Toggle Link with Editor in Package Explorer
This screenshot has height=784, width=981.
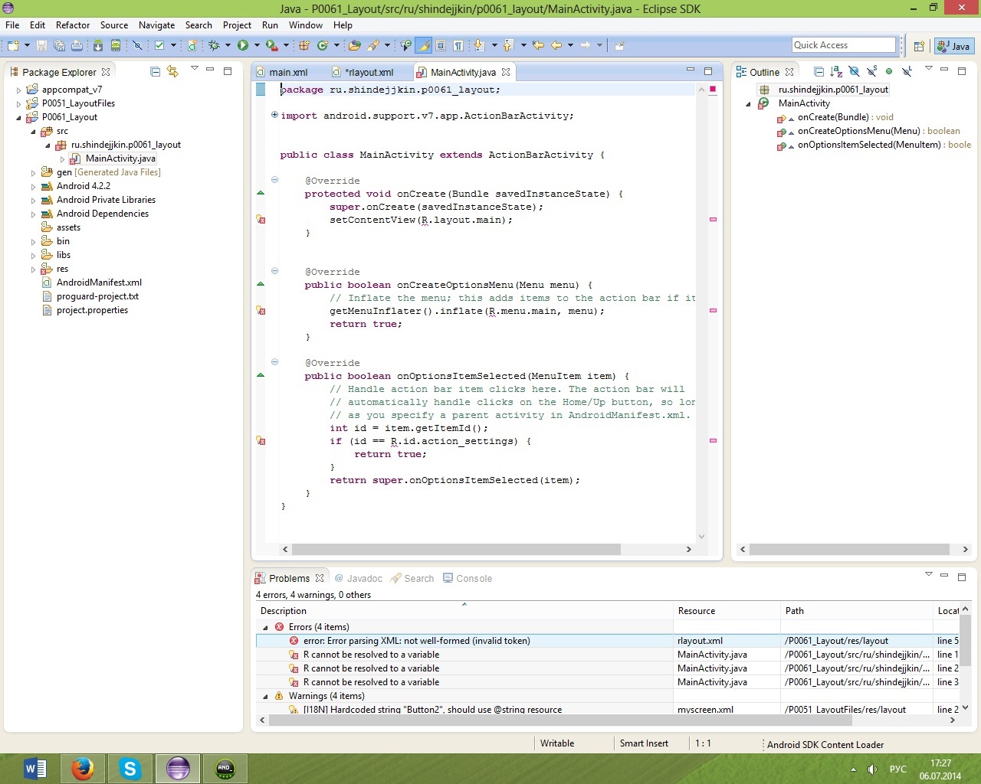(172, 71)
